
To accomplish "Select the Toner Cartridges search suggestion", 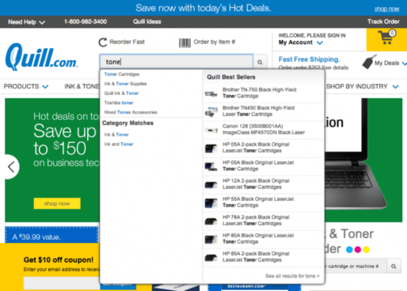I will (122, 74).
